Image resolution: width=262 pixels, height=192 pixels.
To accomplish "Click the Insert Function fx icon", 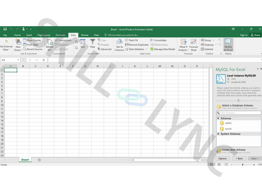I will click(x=44, y=60).
